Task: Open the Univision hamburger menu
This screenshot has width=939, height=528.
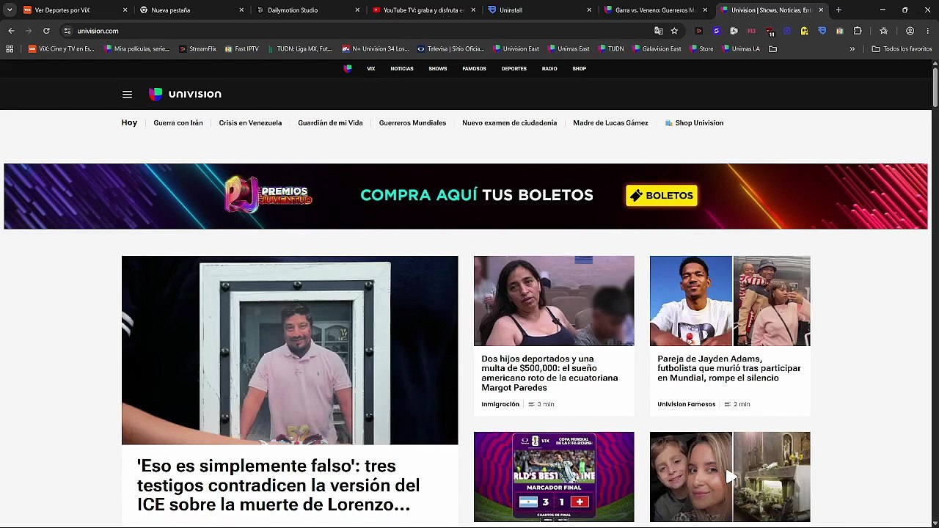Action: [127, 94]
